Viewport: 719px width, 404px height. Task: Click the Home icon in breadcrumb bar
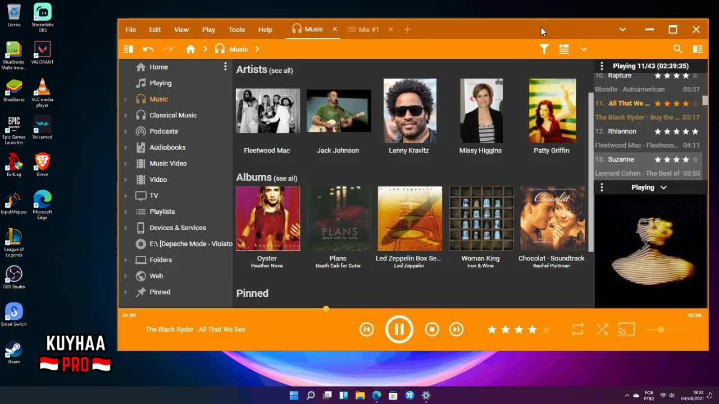coord(190,49)
